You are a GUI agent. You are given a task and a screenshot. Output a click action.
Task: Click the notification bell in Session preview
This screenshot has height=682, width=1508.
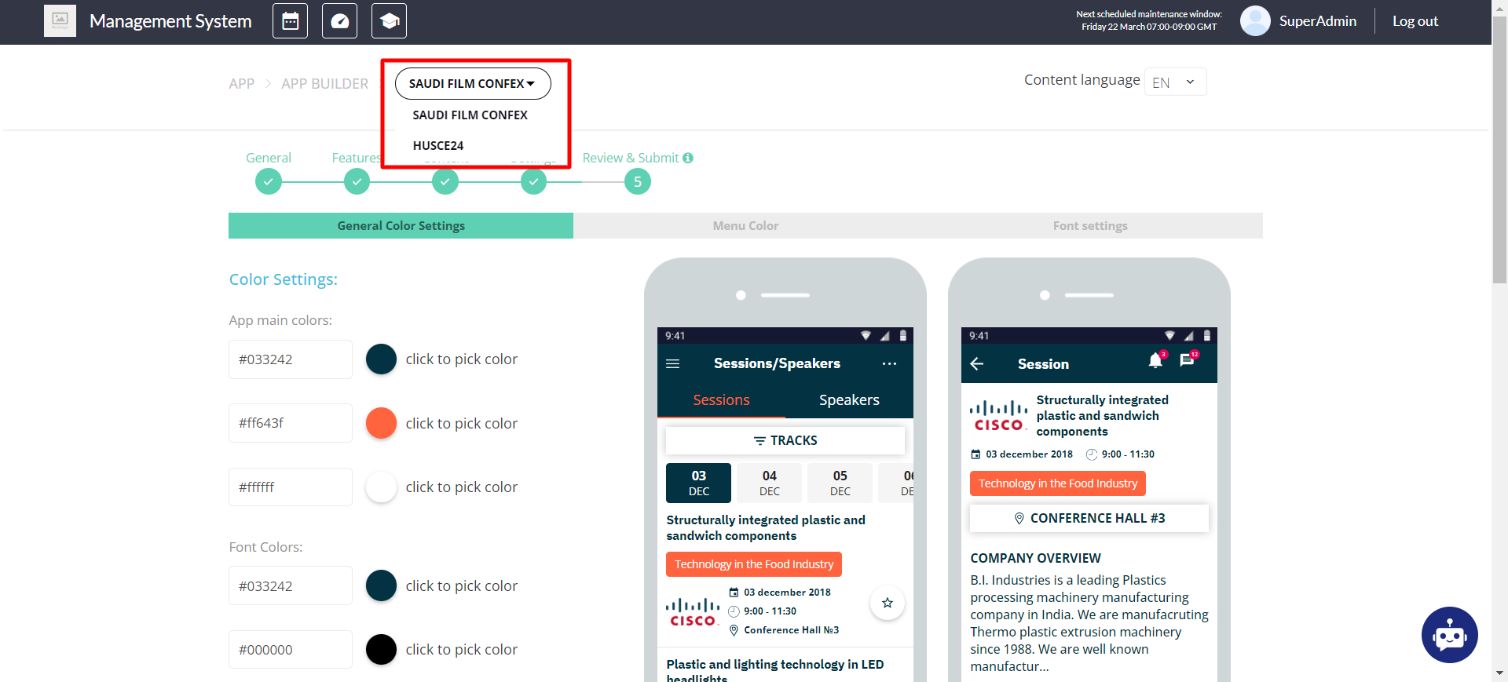(x=1155, y=361)
